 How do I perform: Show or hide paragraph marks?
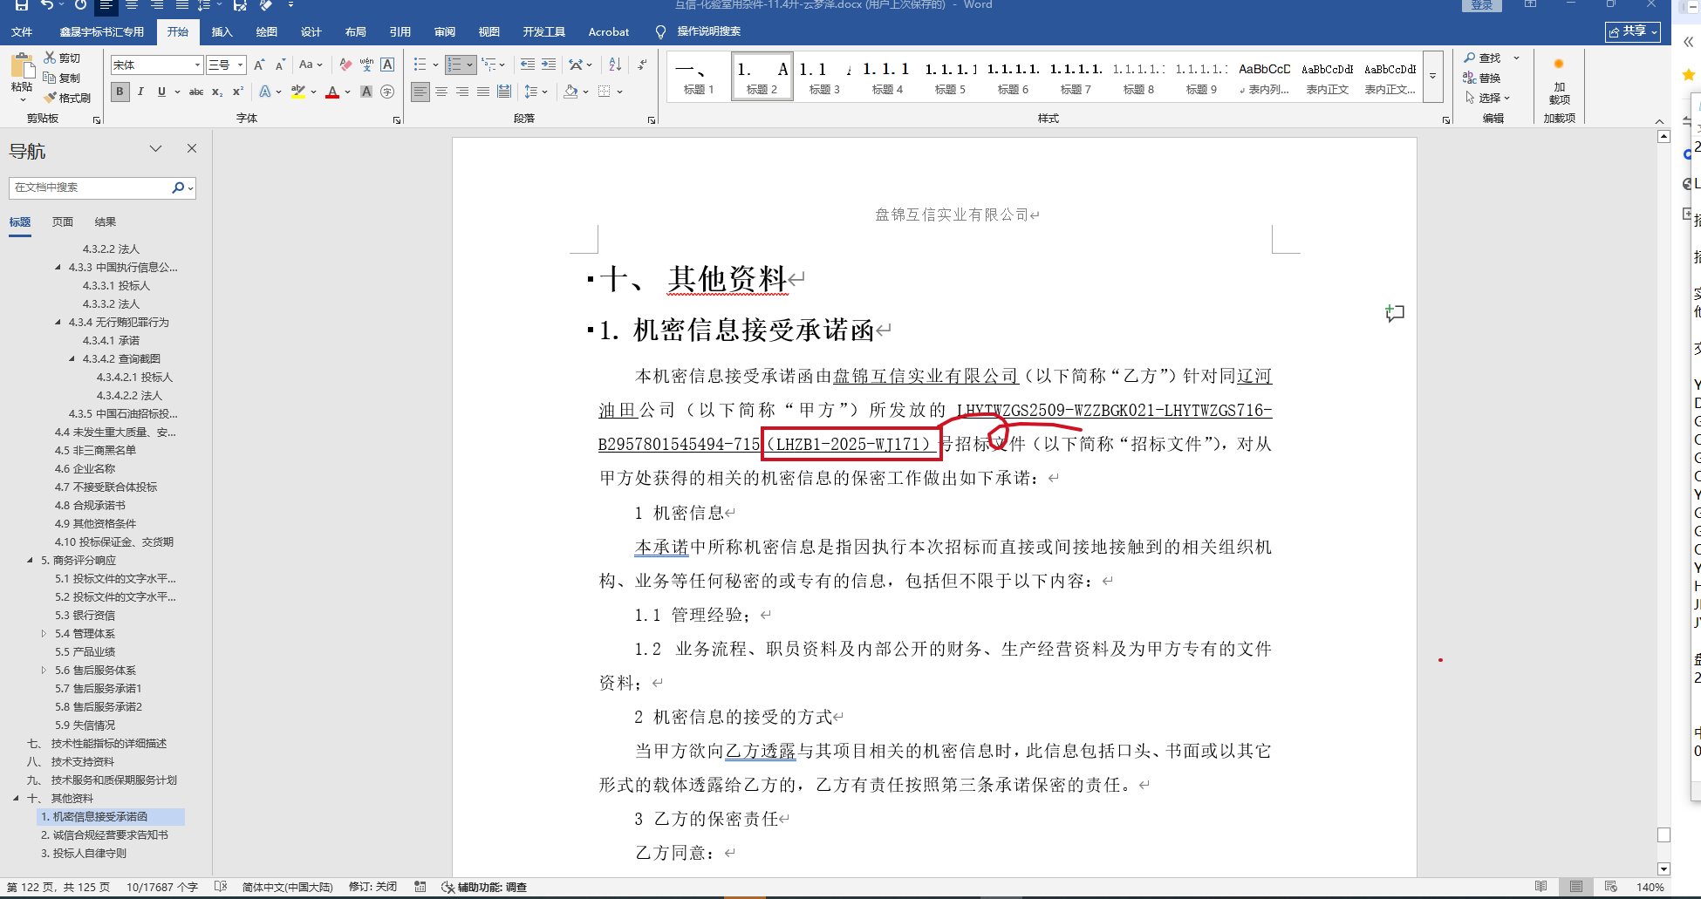(x=642, y=65)
